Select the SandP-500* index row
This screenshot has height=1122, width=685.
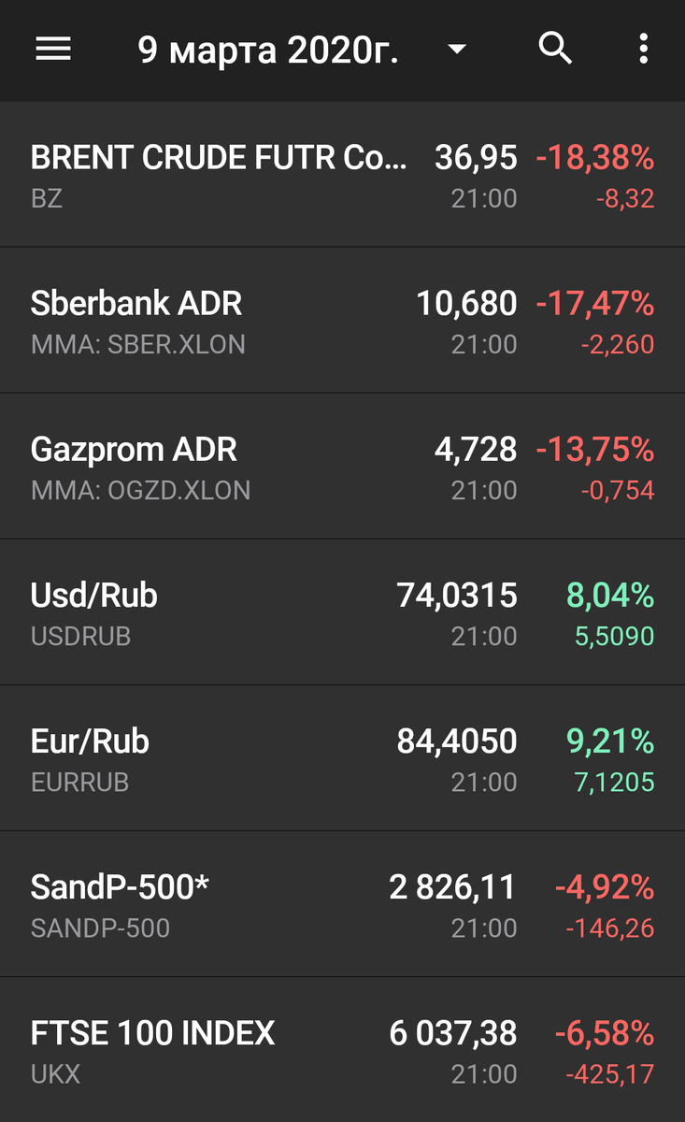pos(342,903)
